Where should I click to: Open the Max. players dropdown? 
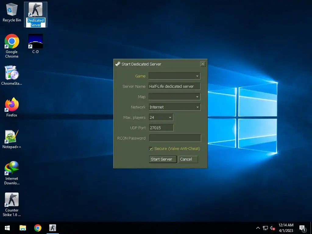pos(161,117)
